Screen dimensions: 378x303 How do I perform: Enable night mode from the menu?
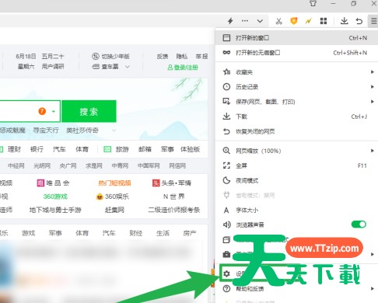pos(296,180)
